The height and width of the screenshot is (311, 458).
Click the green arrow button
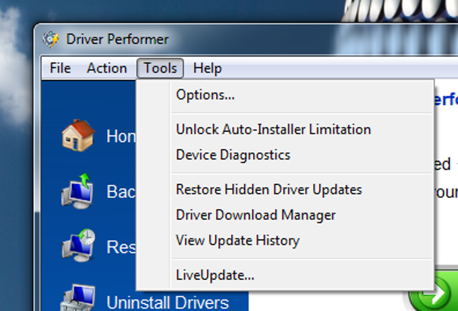pyautogui.click(x=434, y=293)
